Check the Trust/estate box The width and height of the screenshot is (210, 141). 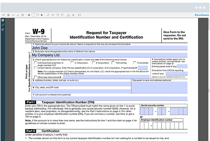(135, 63)
